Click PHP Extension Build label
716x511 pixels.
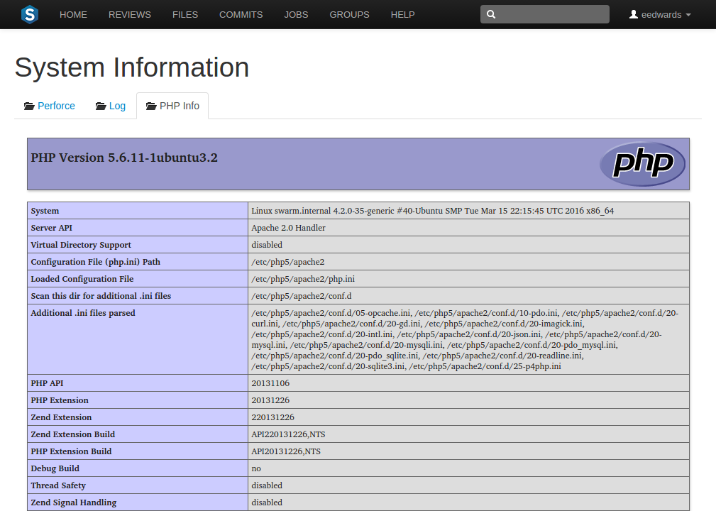pyautogui.click(x=71, y=451)
